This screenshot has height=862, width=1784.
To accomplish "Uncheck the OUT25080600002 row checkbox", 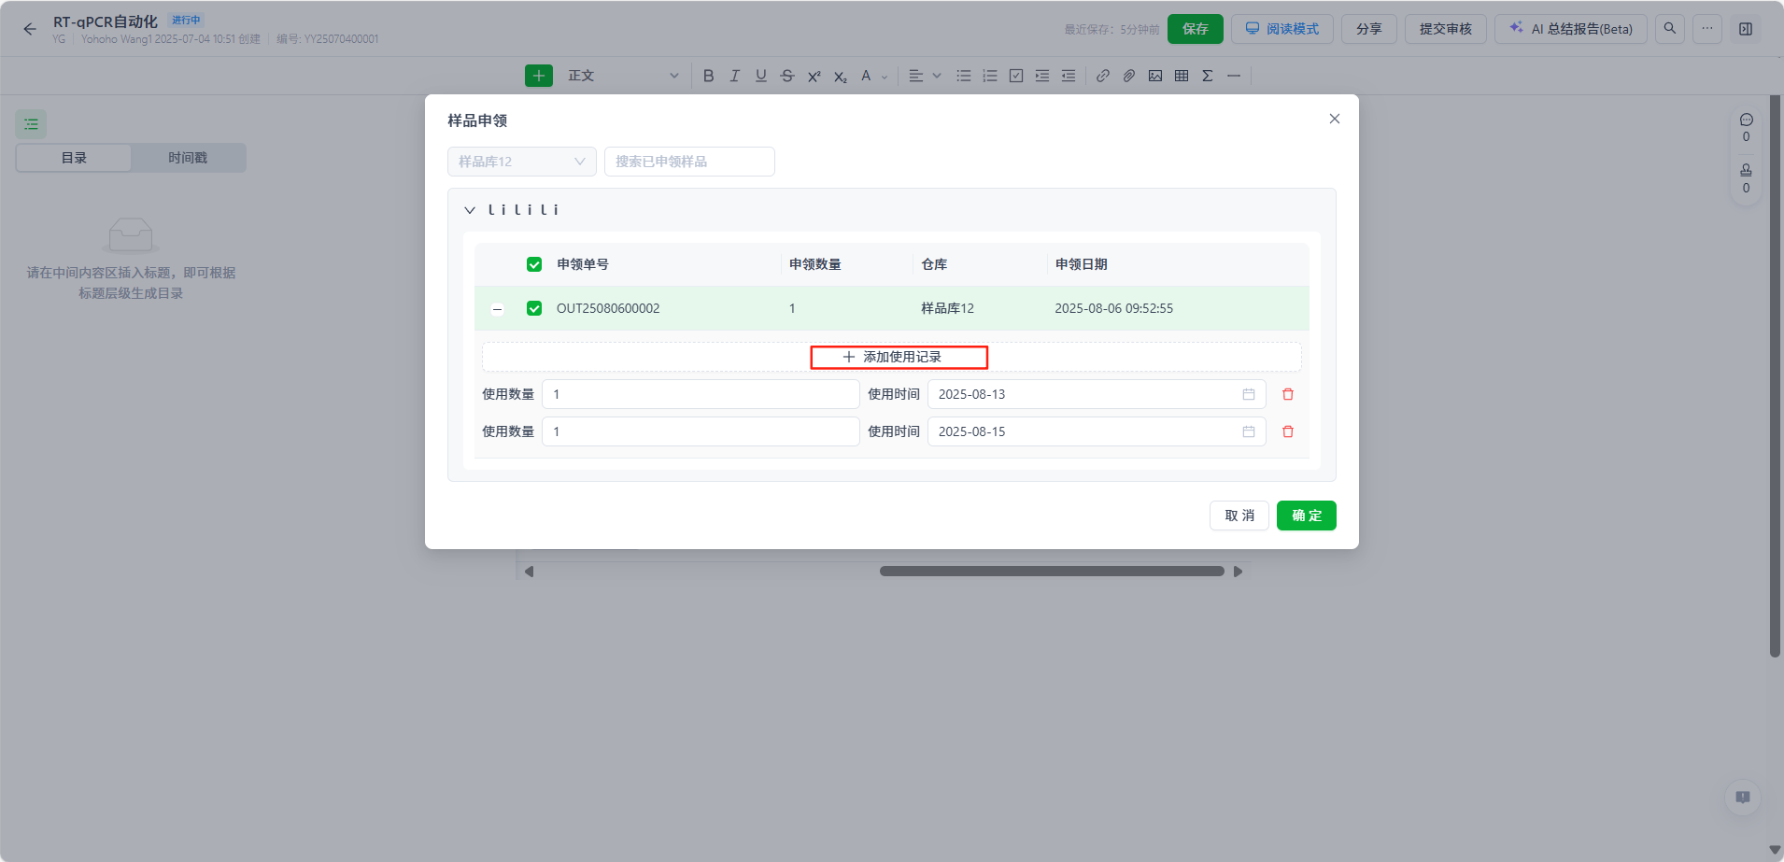I will [534, 308].
